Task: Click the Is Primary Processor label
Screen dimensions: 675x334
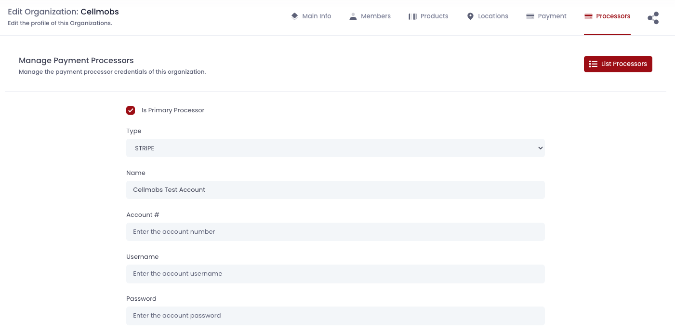Action: click(173, 110)
